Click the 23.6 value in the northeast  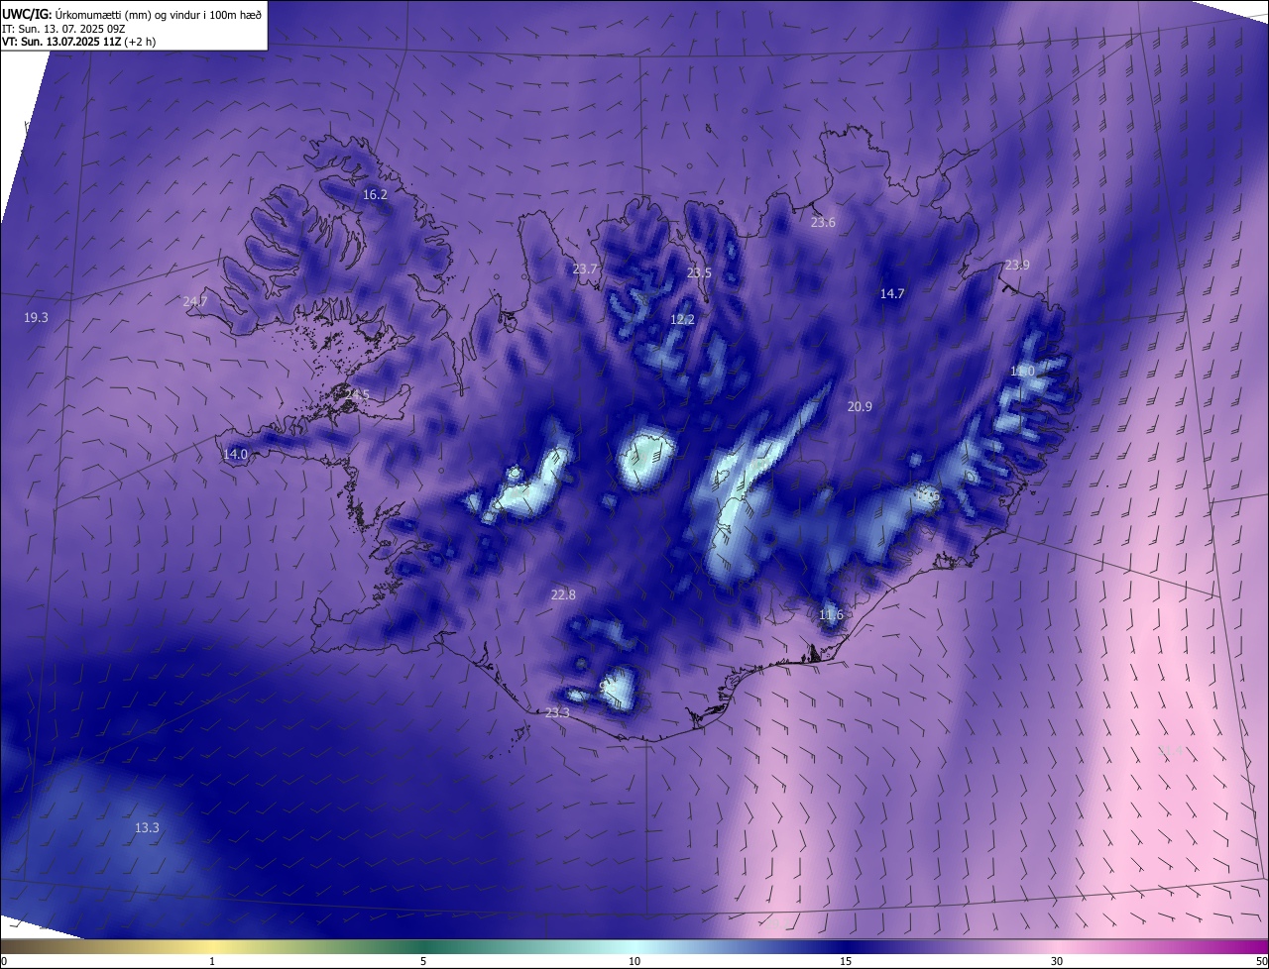pos(823,222)
